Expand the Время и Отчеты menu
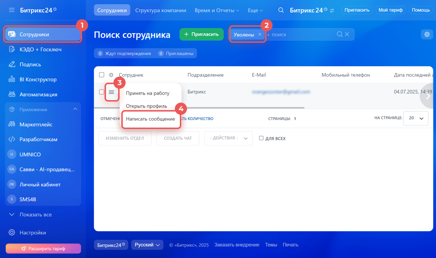Screen dimensions: 436x258 coord(217,10)
